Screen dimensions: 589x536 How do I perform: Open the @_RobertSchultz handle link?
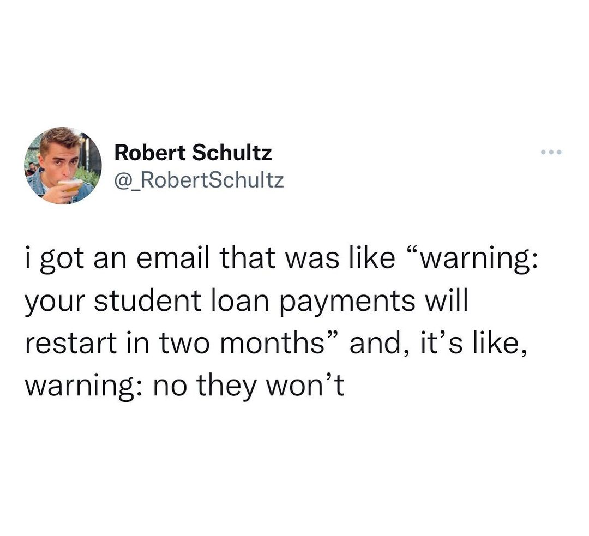200,180
